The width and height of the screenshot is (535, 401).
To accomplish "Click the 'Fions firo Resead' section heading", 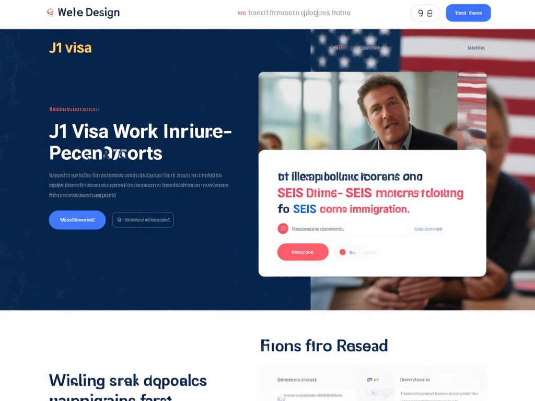I will (x=324, y=346).
